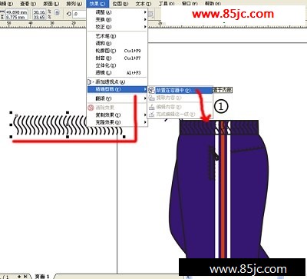Image resolution: width=307 pixels, height=279 pixels.
Task: Click the 提取内容 icon in PowerClip submenu
Action: pyautogui.click(x=152, y=98)
